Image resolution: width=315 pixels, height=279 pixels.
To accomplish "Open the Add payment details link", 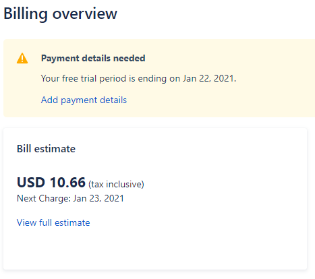I will (84, 100).
